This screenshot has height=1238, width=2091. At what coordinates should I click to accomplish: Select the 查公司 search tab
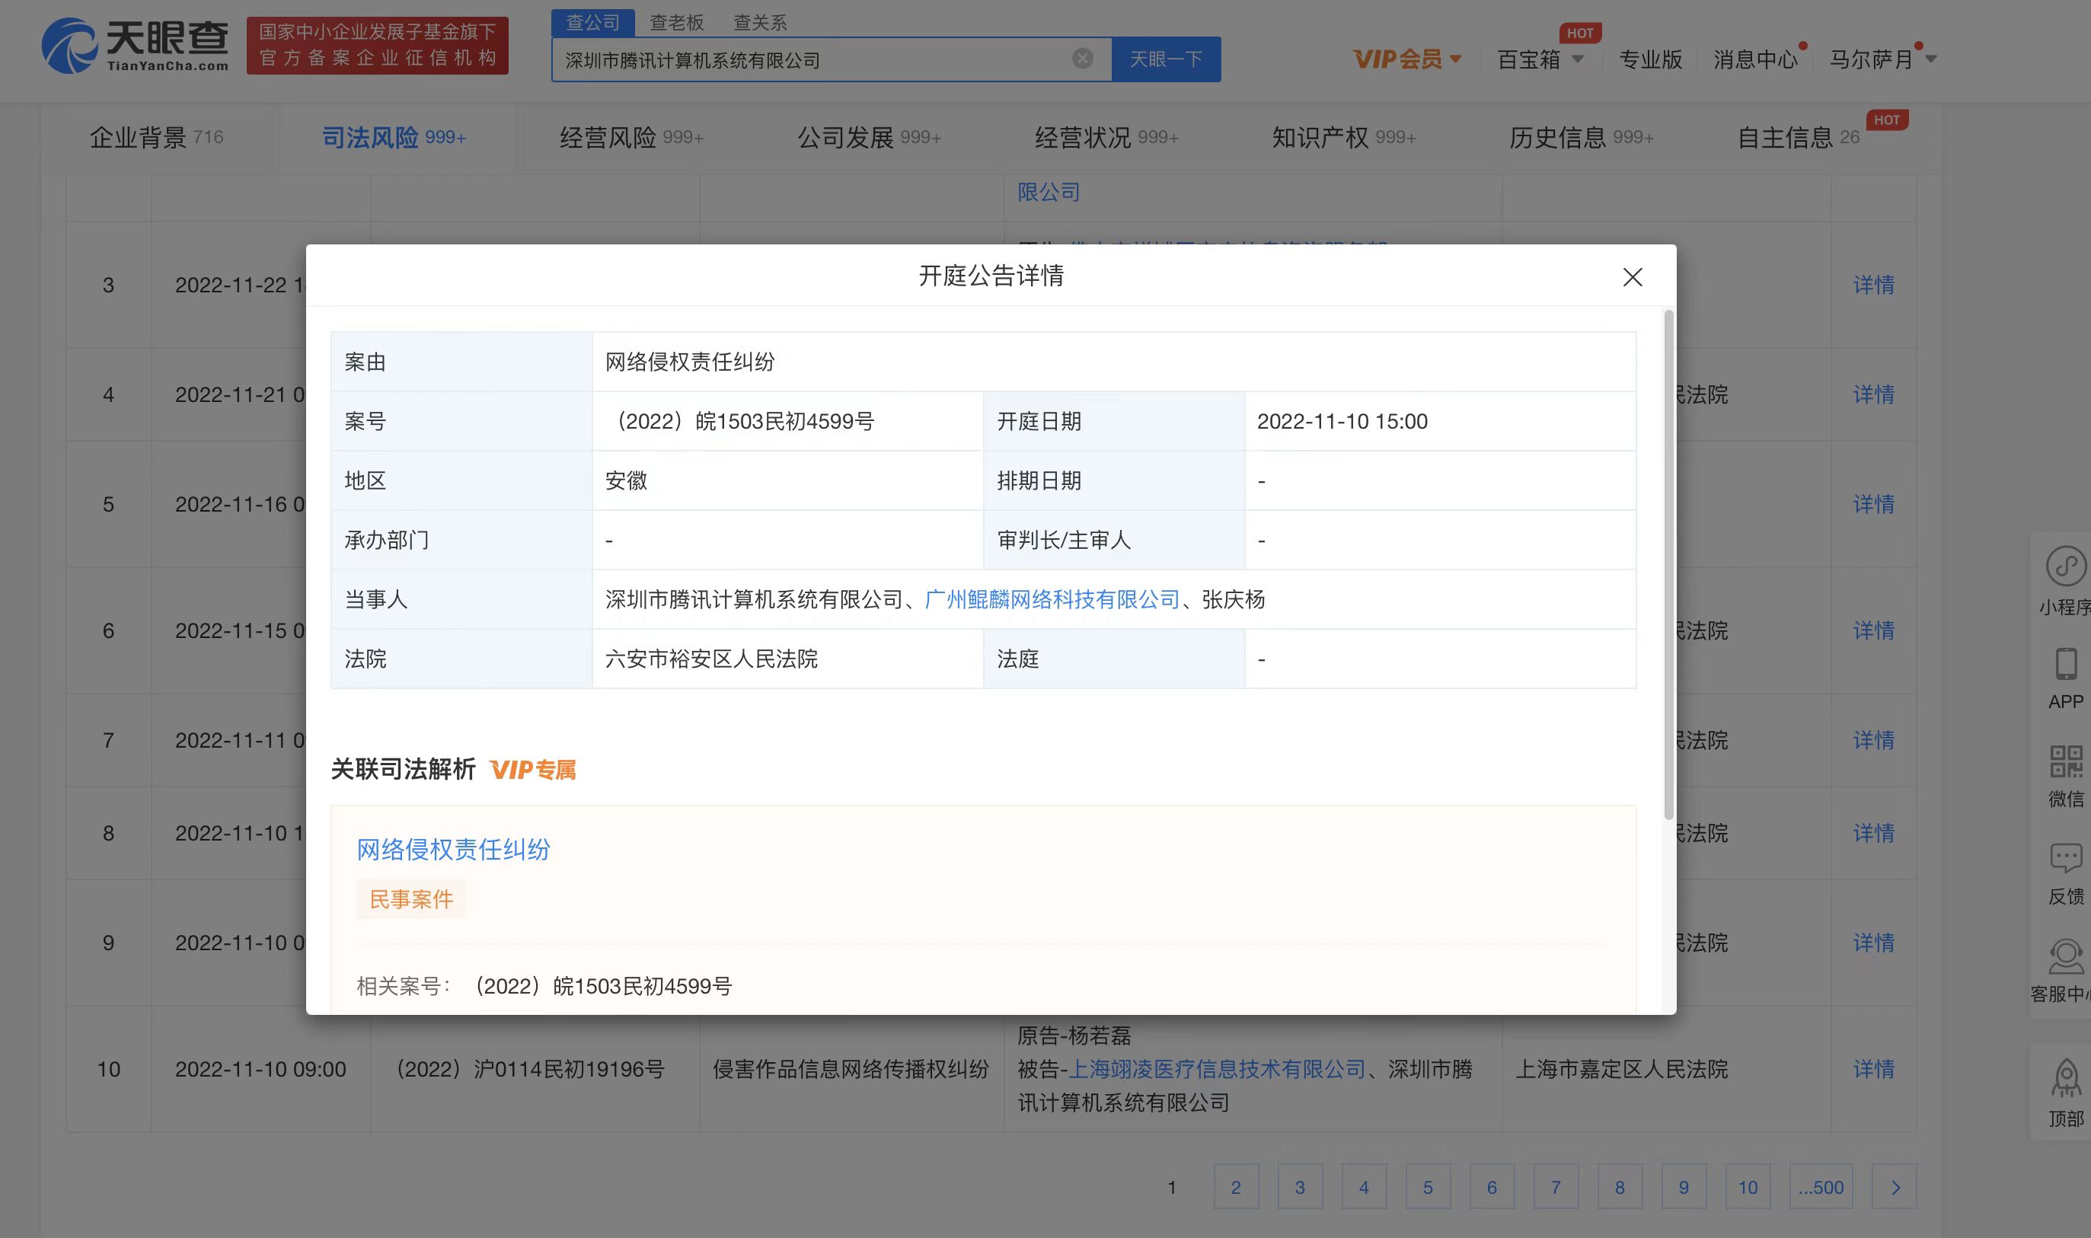(x=593, y=23)
